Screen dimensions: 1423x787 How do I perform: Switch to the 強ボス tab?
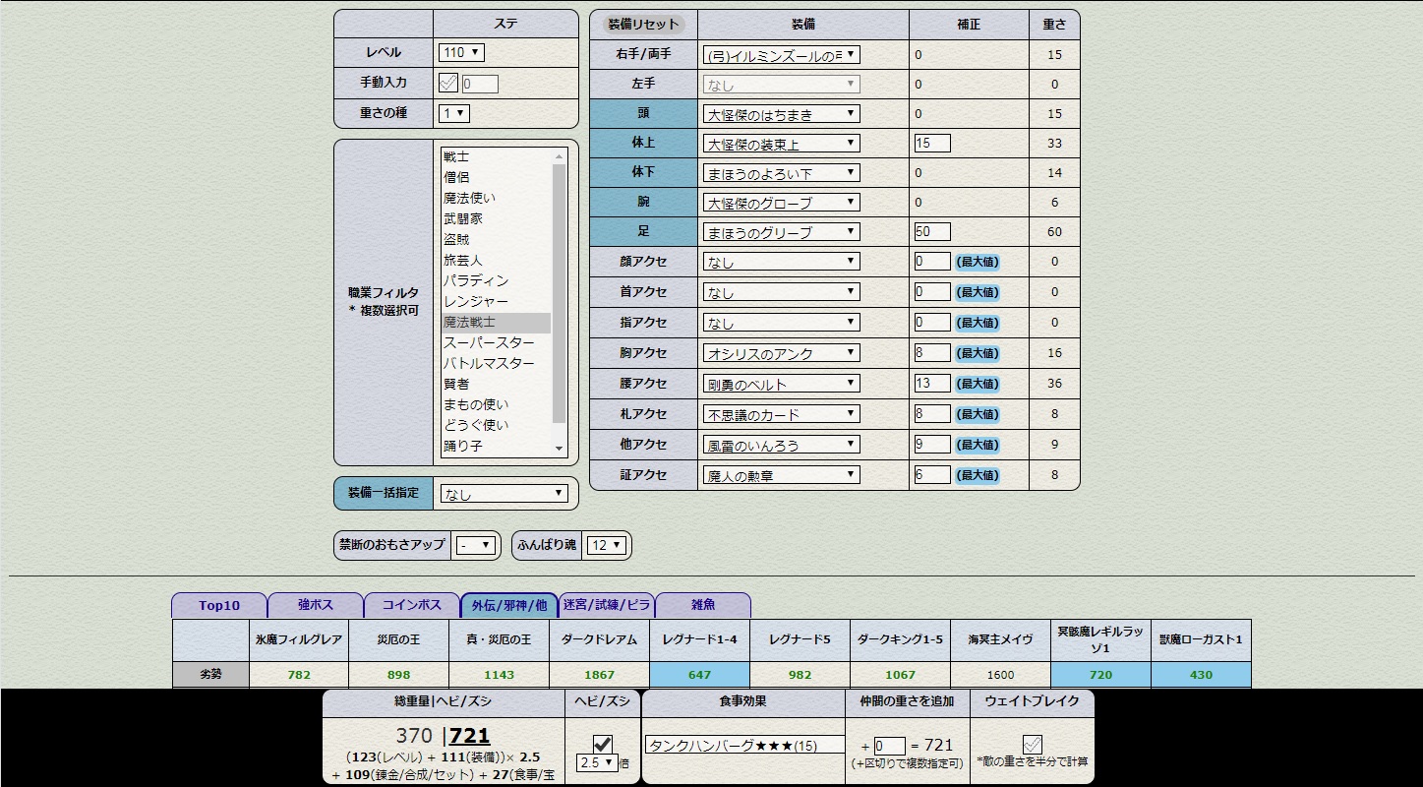pyautogui.click(x=316, y=605)
